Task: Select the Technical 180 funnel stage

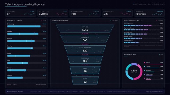Action: click(x=85, y=60)
